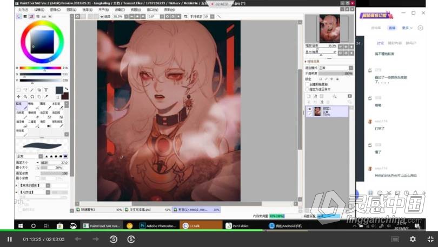438x247 pixels.
Task: Swap foreground and background colors
Action: 67,89
